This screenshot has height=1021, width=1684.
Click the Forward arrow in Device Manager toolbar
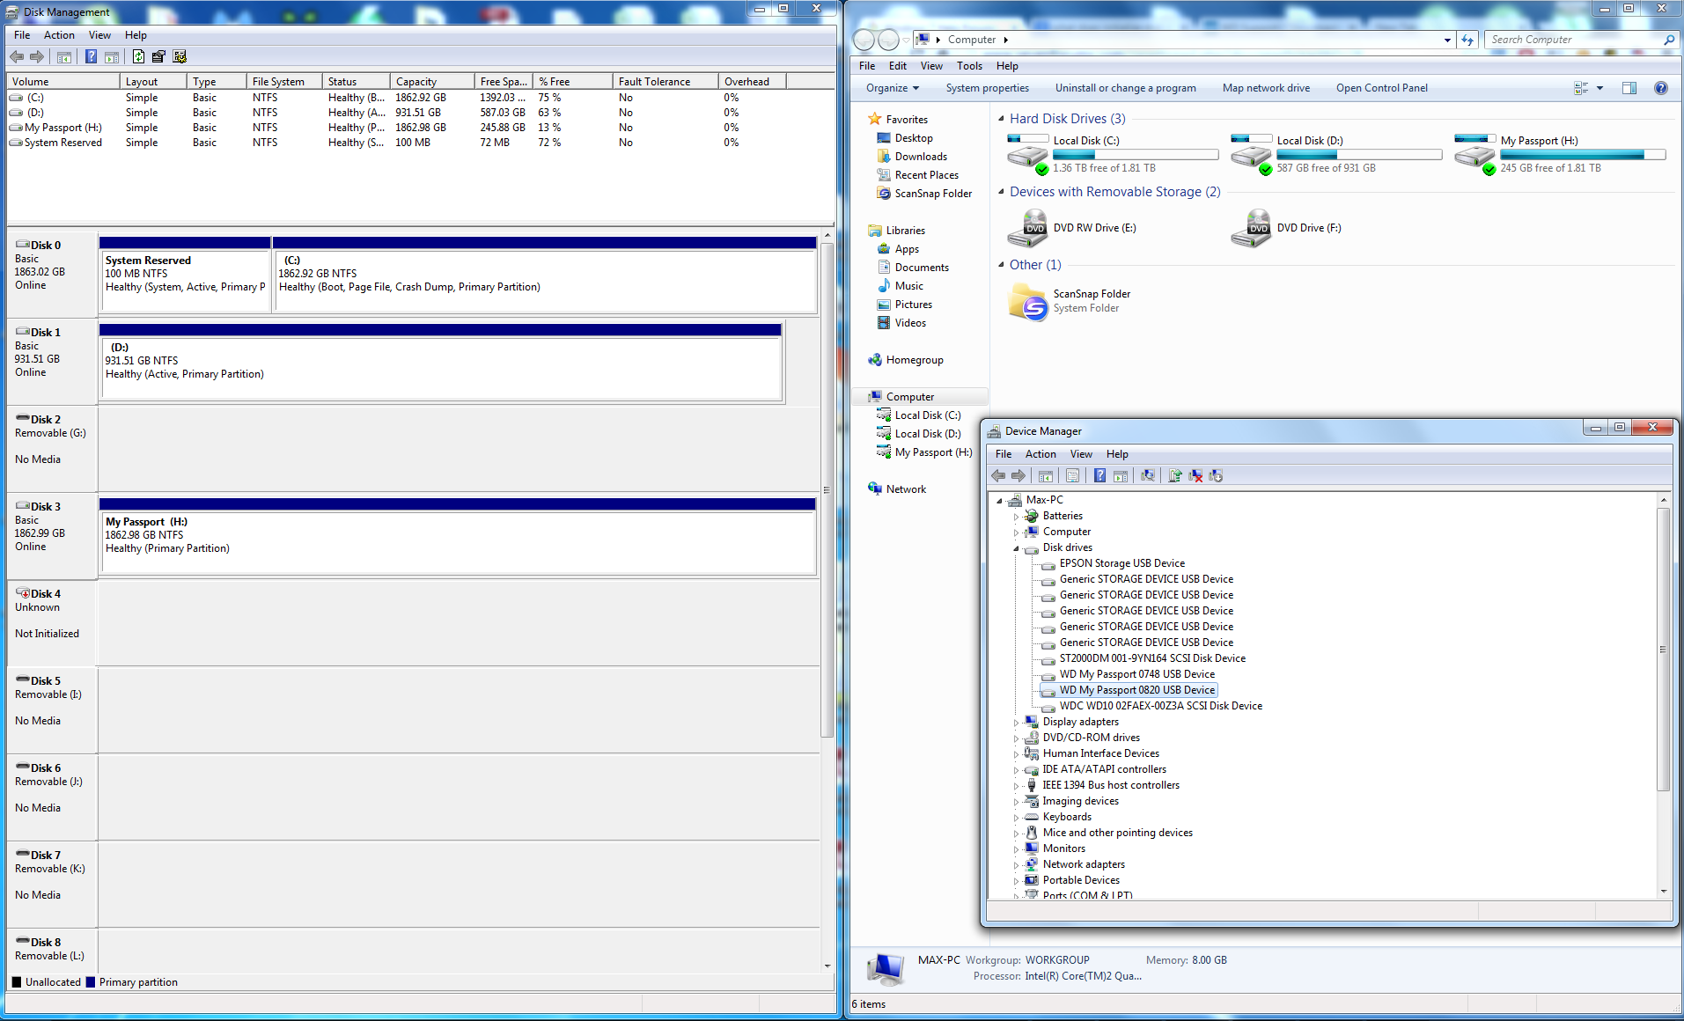coord(1018,475)
